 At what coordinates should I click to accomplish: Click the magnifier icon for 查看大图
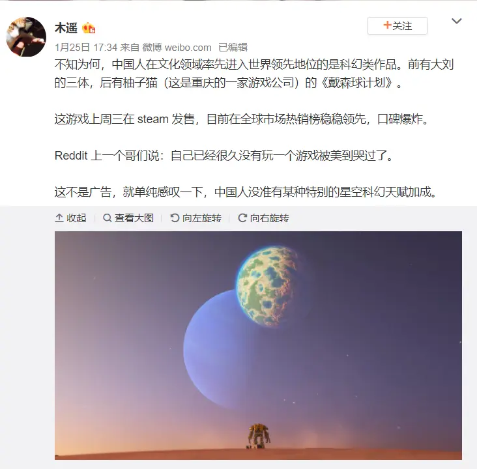(107, 218)
